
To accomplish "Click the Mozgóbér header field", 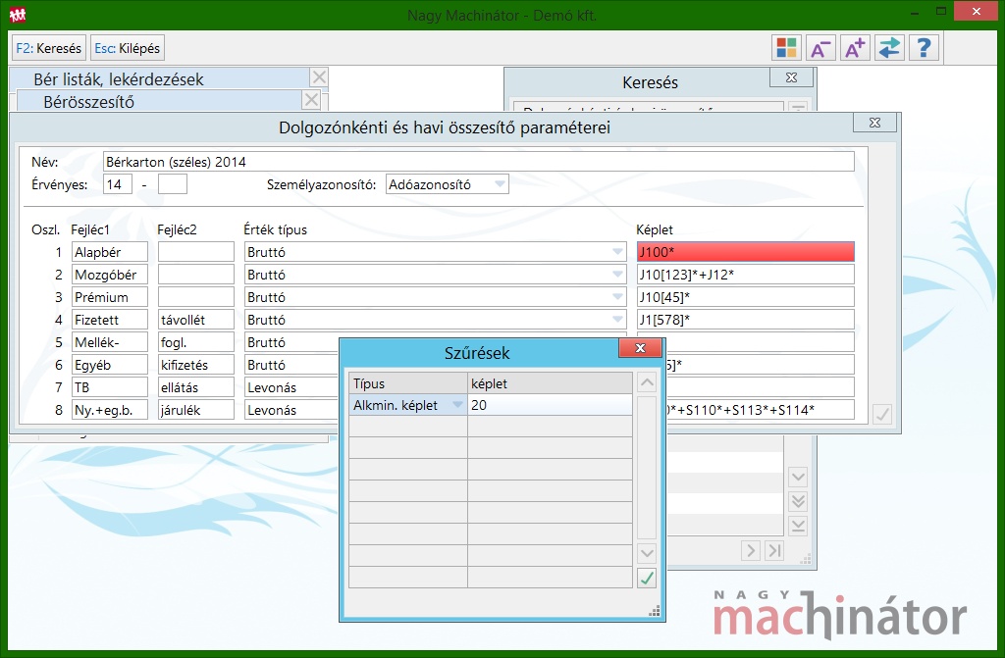I will (x=110, y=275).
